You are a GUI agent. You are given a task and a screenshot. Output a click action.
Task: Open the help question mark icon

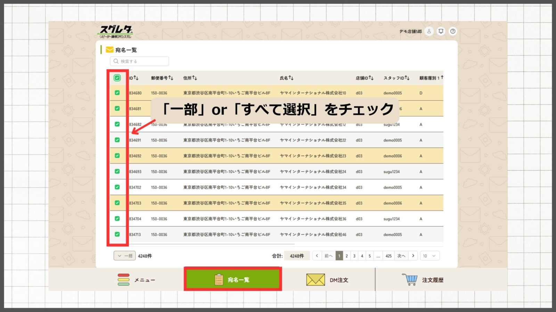click(453, 31)
